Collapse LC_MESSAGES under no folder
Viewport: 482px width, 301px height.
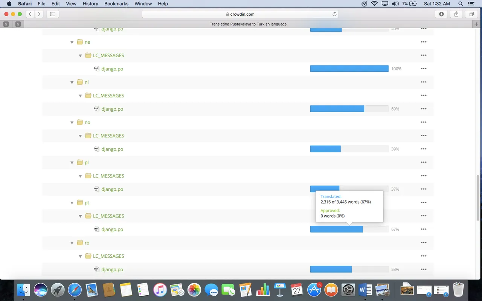[80, 136]
